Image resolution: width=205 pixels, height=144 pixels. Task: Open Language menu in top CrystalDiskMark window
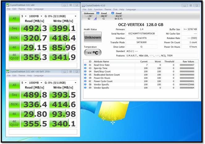(x=39, y=9)
